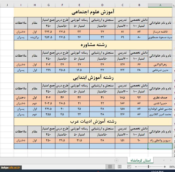Click the رشته آموزش ادبیات عرب heading
Viewport: 175px width, 172px height.
click(93, 122)
